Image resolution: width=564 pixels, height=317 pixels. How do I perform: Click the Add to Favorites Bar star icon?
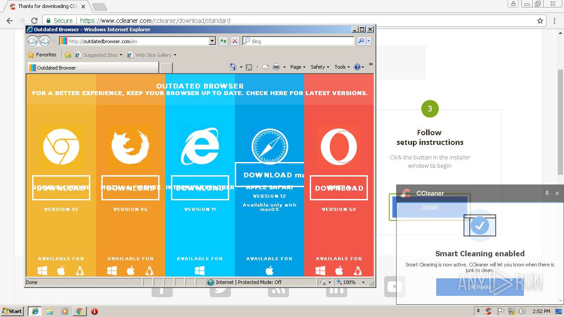tap(67, 55)
